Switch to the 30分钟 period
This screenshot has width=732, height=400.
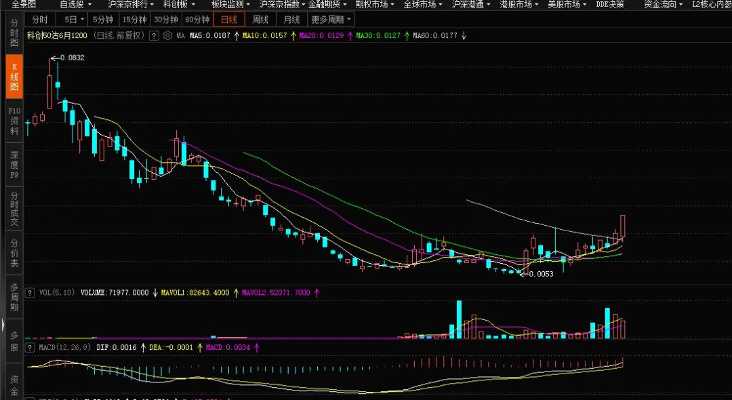(166, 20)
